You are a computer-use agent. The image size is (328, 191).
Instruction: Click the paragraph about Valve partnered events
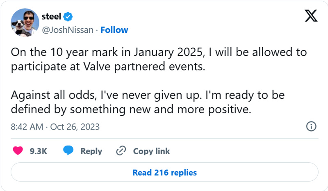159,59
